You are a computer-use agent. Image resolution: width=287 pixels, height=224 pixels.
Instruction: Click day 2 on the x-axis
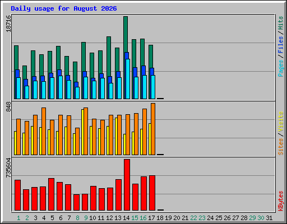click(x=27, y=218)
